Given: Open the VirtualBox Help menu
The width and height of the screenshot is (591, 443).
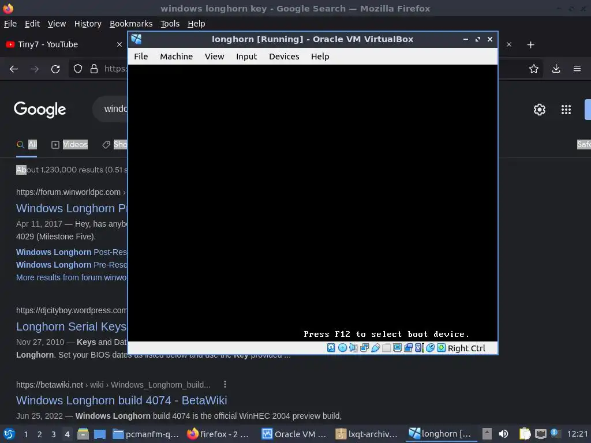Looking at the screenshot, I should pos(320,57).
